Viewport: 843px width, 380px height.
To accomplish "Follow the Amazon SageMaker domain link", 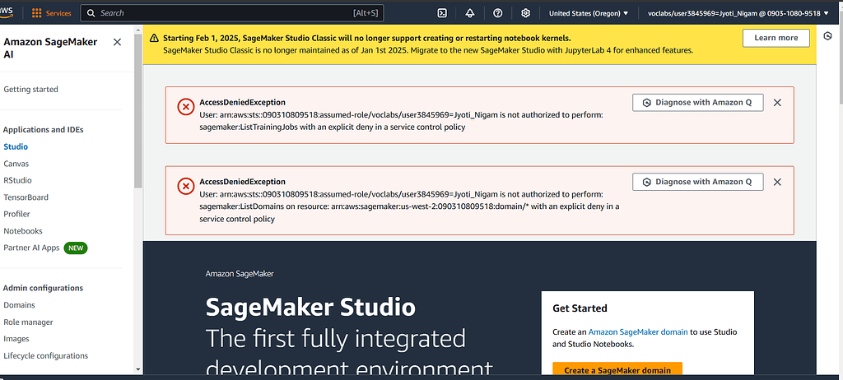I will tap(638, 331).
